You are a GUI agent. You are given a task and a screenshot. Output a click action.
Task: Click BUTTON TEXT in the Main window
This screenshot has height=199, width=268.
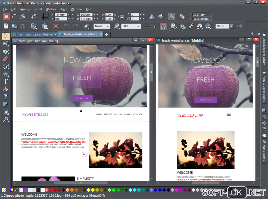tap(82, 98)
